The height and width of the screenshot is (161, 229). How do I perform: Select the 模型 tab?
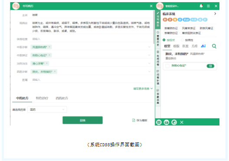pyautogui.click(x=167, y=46)
